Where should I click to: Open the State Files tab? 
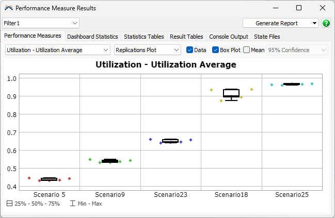tap(267, 37)
